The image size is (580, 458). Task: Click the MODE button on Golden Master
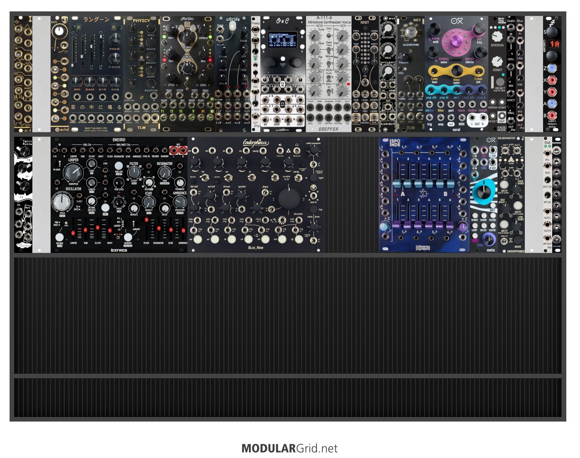pos(518,239)
